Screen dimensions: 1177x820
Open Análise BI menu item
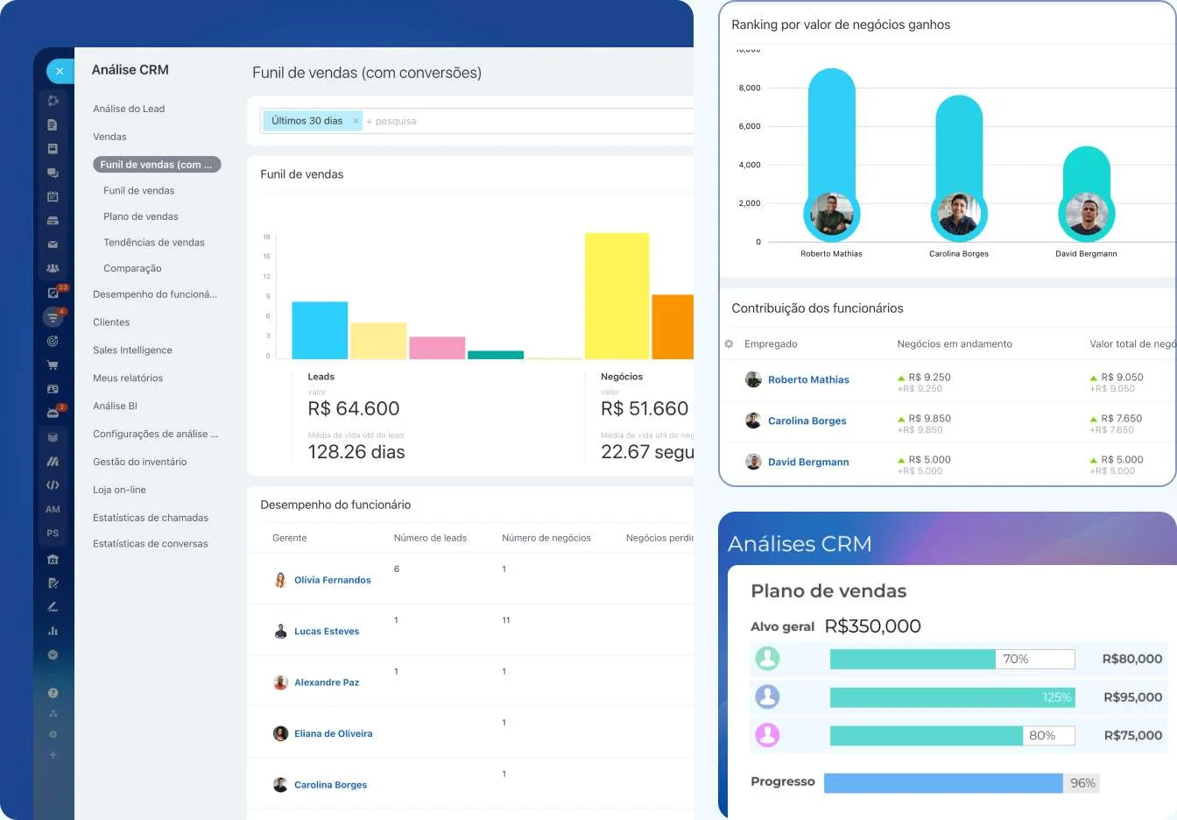pos(115,406)
